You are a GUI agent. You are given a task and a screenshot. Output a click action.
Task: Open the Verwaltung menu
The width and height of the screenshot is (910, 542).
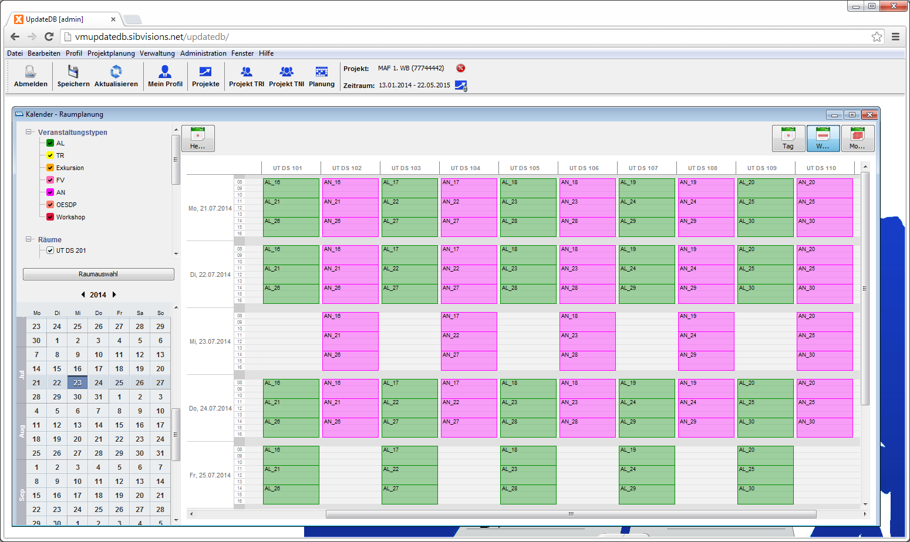(x=157, y=53)
